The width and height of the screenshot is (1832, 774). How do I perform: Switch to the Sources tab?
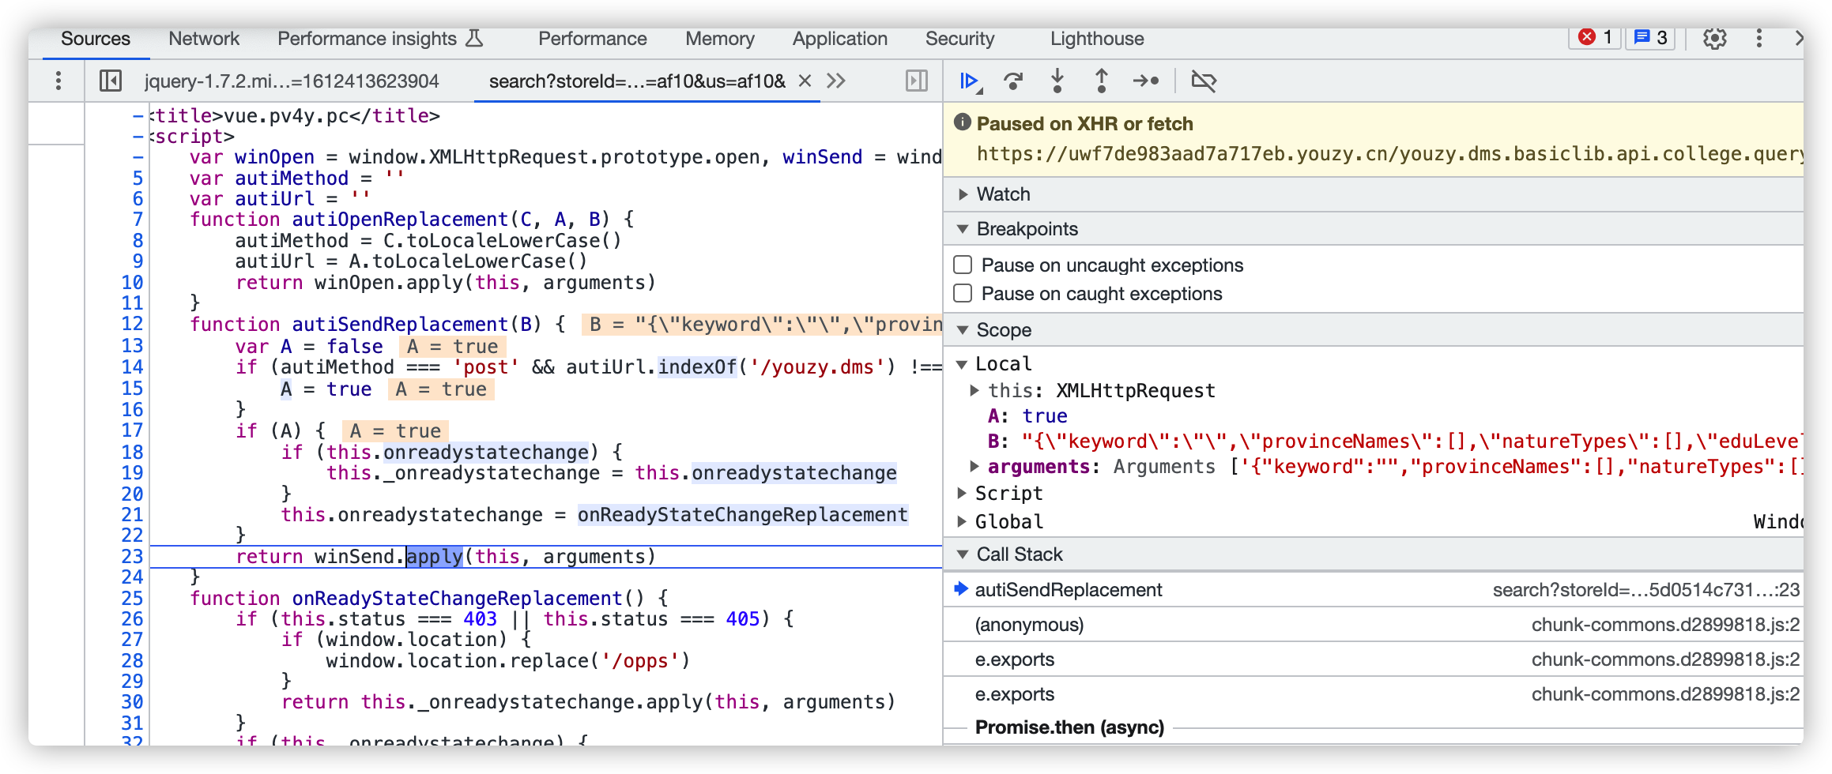96,39
